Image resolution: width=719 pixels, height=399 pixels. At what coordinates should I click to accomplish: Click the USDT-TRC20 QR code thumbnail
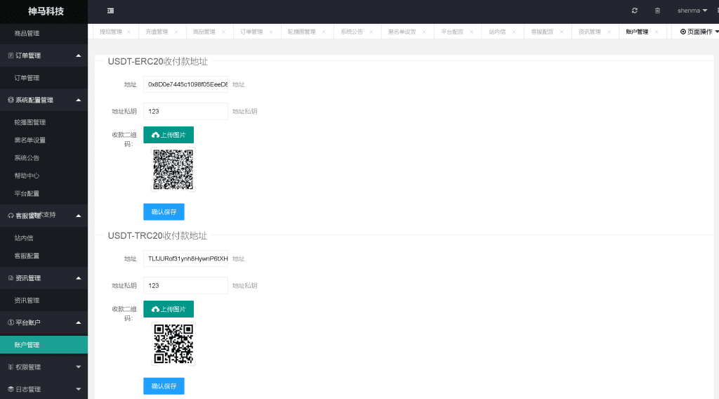point(173,344)
